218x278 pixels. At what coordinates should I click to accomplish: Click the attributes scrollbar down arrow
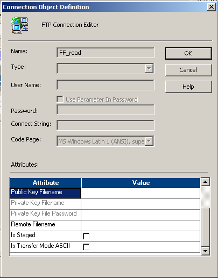click(205, 251)
